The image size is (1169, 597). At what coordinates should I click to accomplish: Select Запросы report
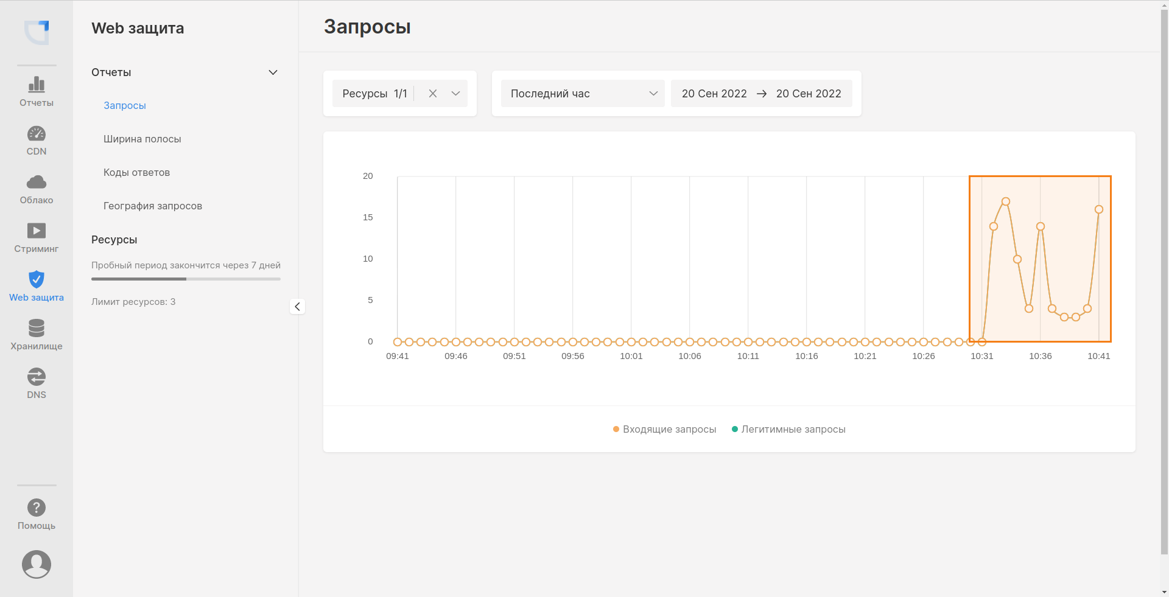click(x=125, y=105)
